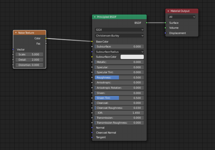Click the Anisotropic value field
215x150 pixels.
coord(119,82)
